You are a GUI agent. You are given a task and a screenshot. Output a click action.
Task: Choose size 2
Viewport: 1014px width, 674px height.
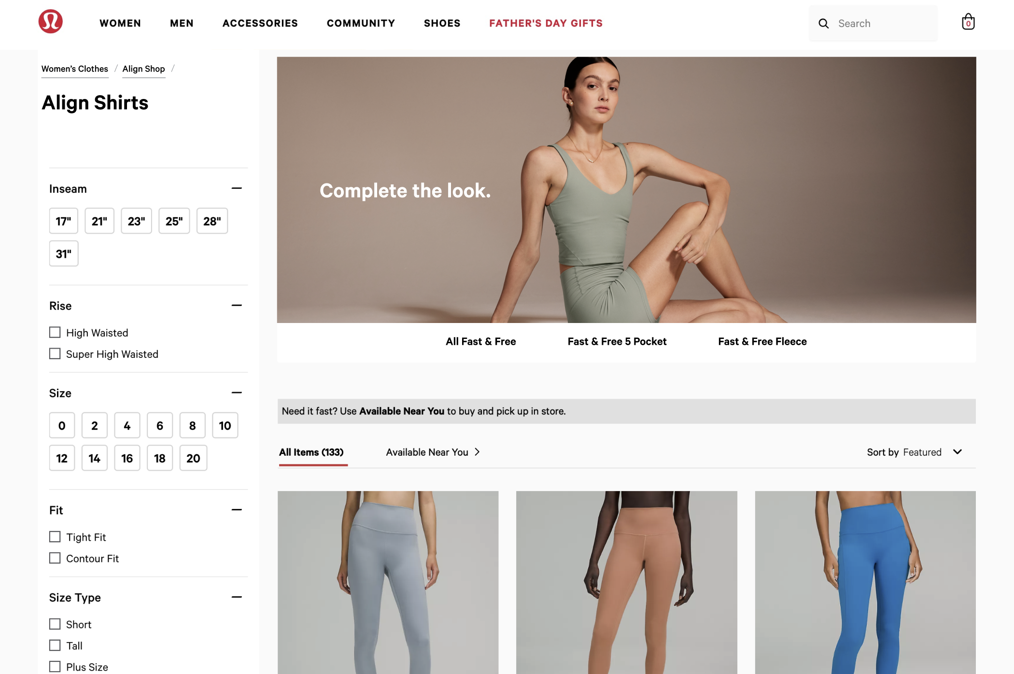95,425
